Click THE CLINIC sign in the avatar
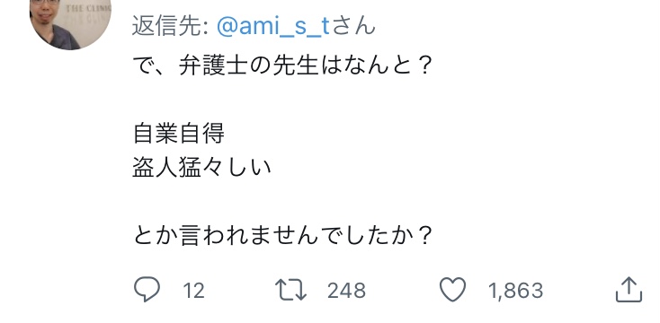 (88, 8)
